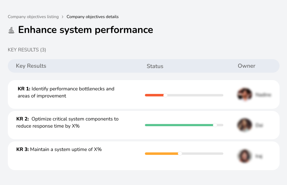The image size is (287, 185).
Task: Click the green KR 2 progress slider handle
Action: pyautogui.click(x=215, y=125)
